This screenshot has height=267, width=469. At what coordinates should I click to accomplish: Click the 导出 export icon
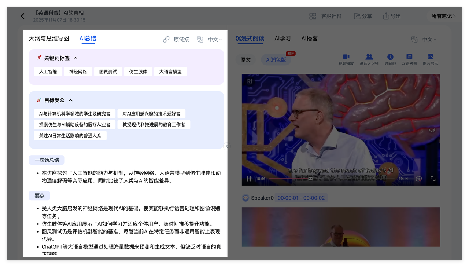pyautogui.click(x=386, y=16)
